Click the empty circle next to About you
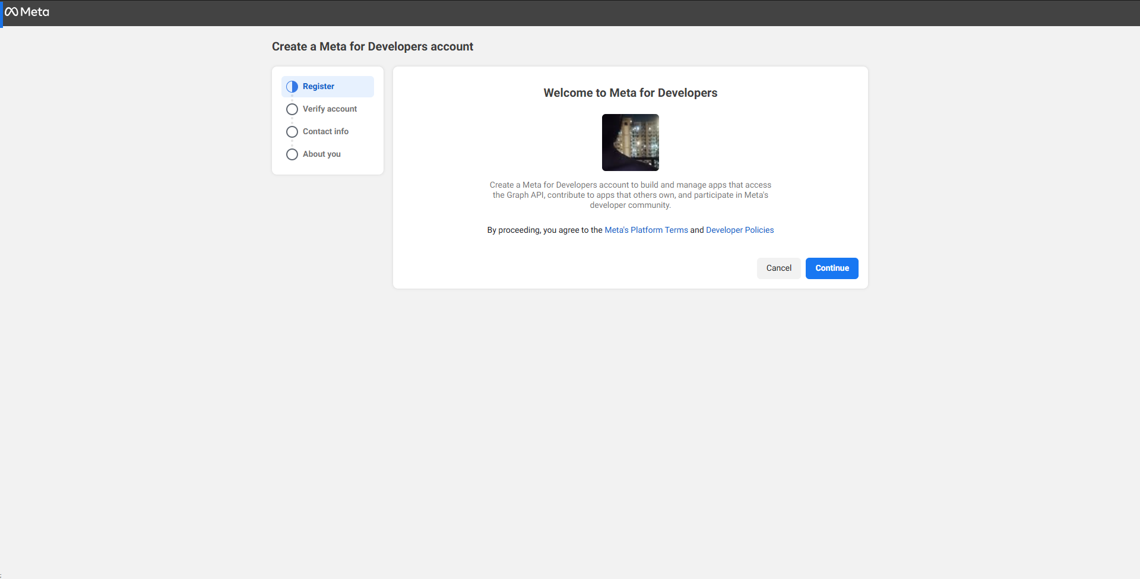 coord(292,154)
